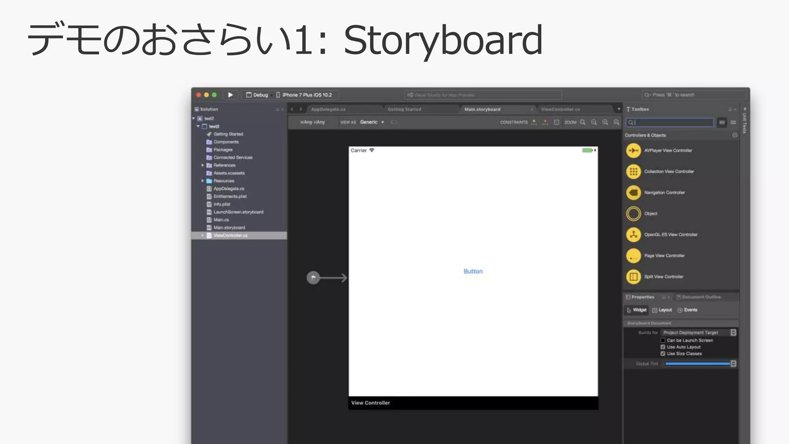Enable Can be Launch Screen checkbox
789x444 pixels.
663,340
